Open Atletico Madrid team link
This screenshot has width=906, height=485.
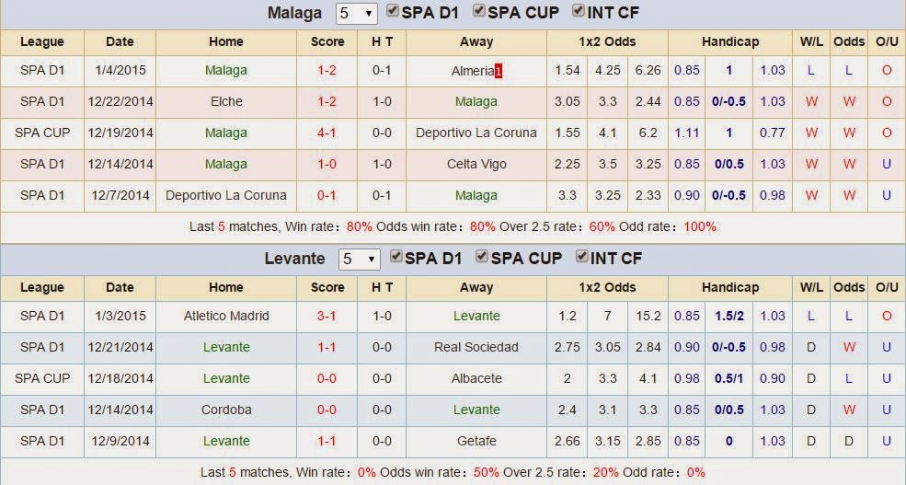[x=226, y=316]
